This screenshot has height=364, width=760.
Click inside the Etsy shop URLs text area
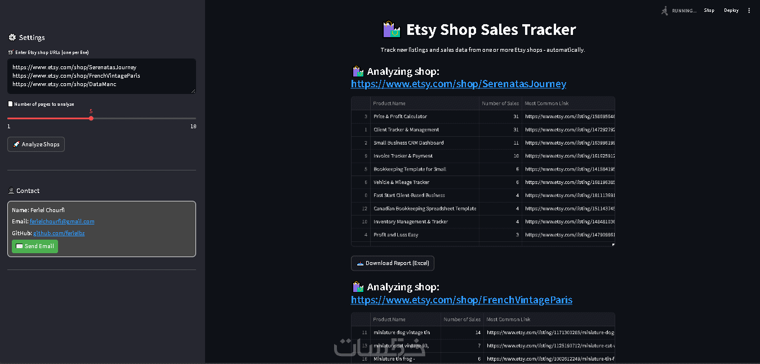(x=101, y=76)
